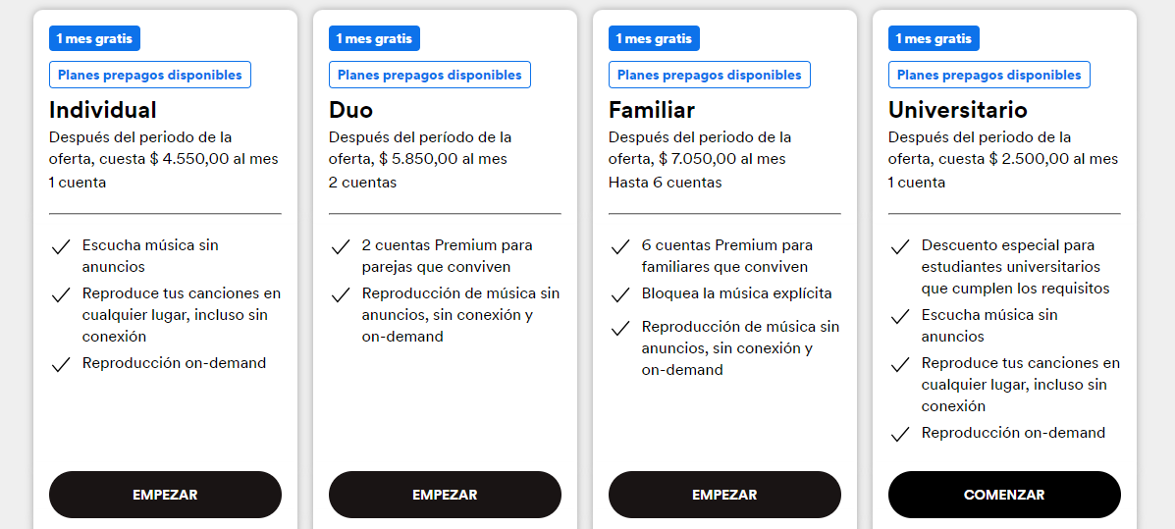Click the Individual plan's "Escucha música sin anuncios" checkmark

click(x=61, y=246)
